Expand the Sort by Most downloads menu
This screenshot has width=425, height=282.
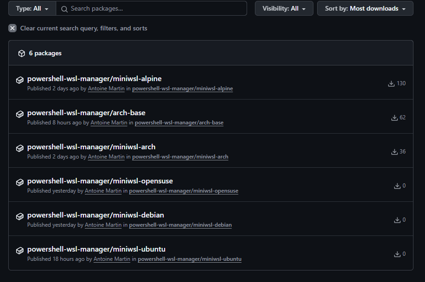point(365,8)
